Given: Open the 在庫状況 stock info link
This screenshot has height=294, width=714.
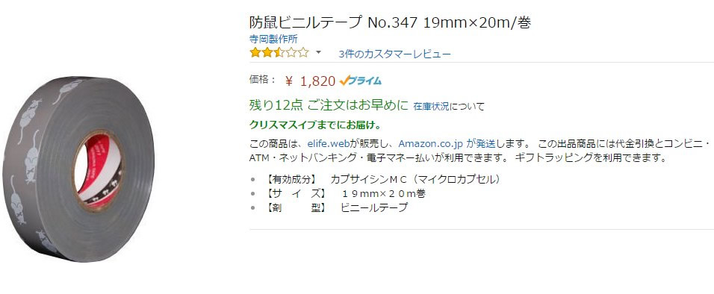Looking at the screenshot, I should tap(431, 107).
